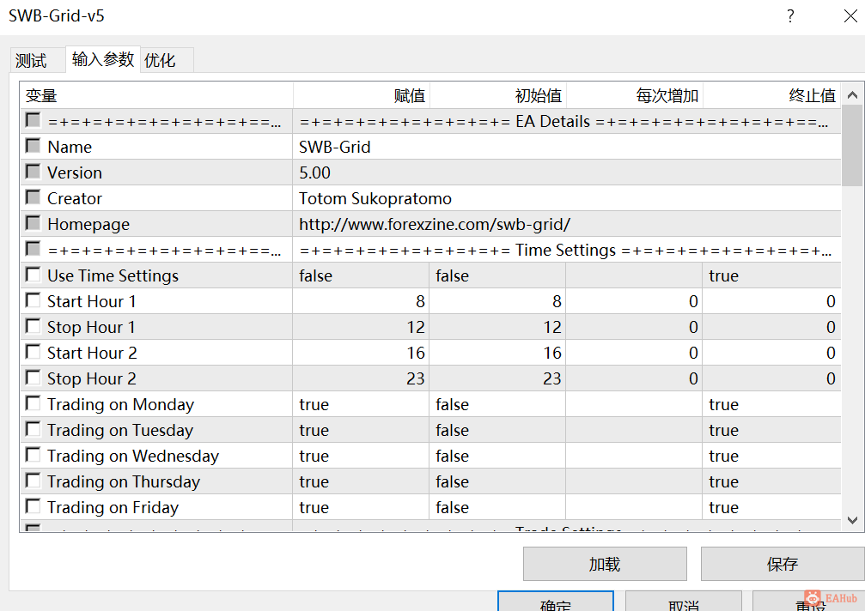Click the Homepage URL forexzine.com value
The width and height of the screenshot is (865, 611).
pos(567,224)
